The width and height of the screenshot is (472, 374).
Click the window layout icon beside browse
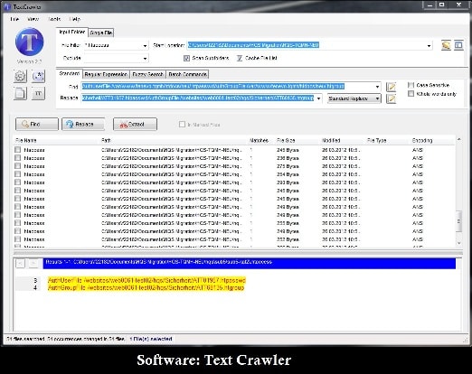coord(458,45)
